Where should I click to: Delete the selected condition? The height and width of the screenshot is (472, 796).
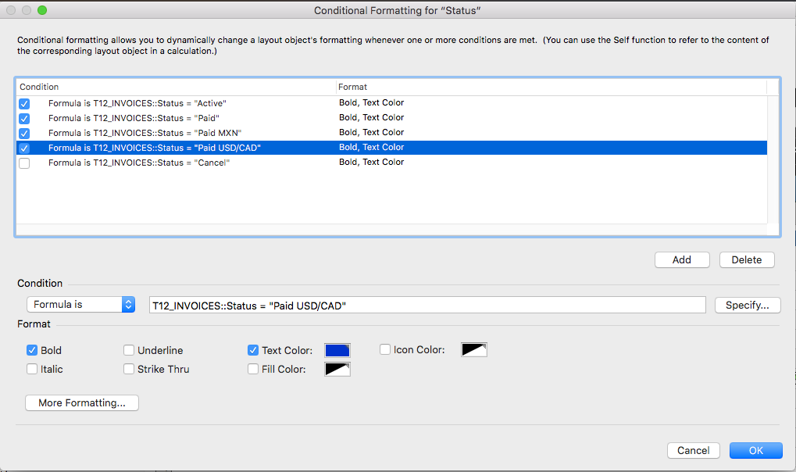click(747, 259)
